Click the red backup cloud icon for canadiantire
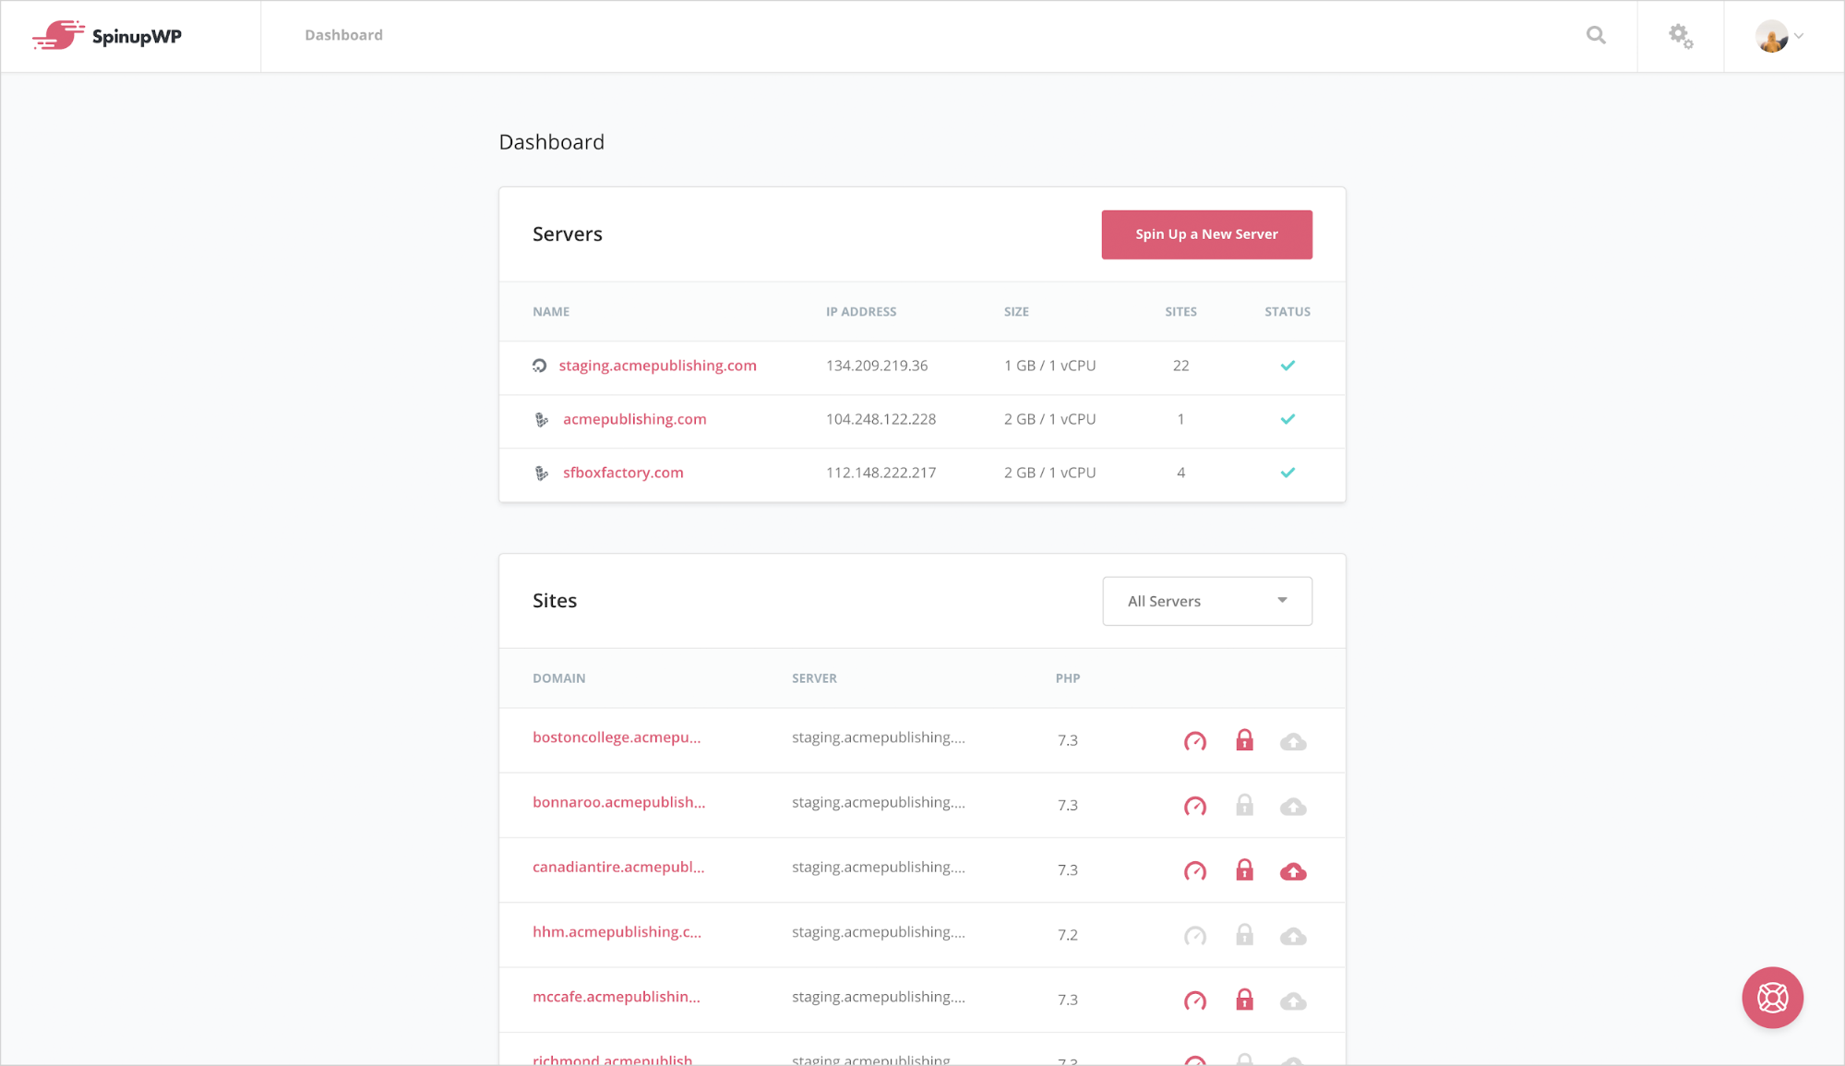The width and height of the screenshot is (1845, 1066). 1293,871
